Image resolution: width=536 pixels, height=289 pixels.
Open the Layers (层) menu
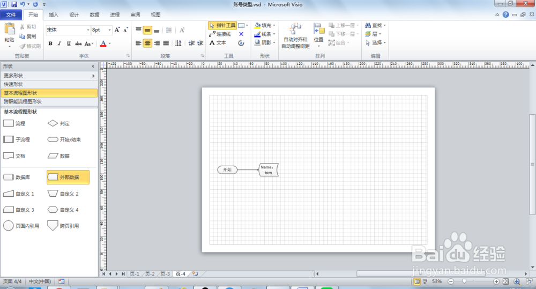(373, 34)
